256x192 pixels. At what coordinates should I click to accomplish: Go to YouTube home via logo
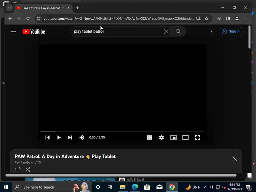tap(34, 31)
